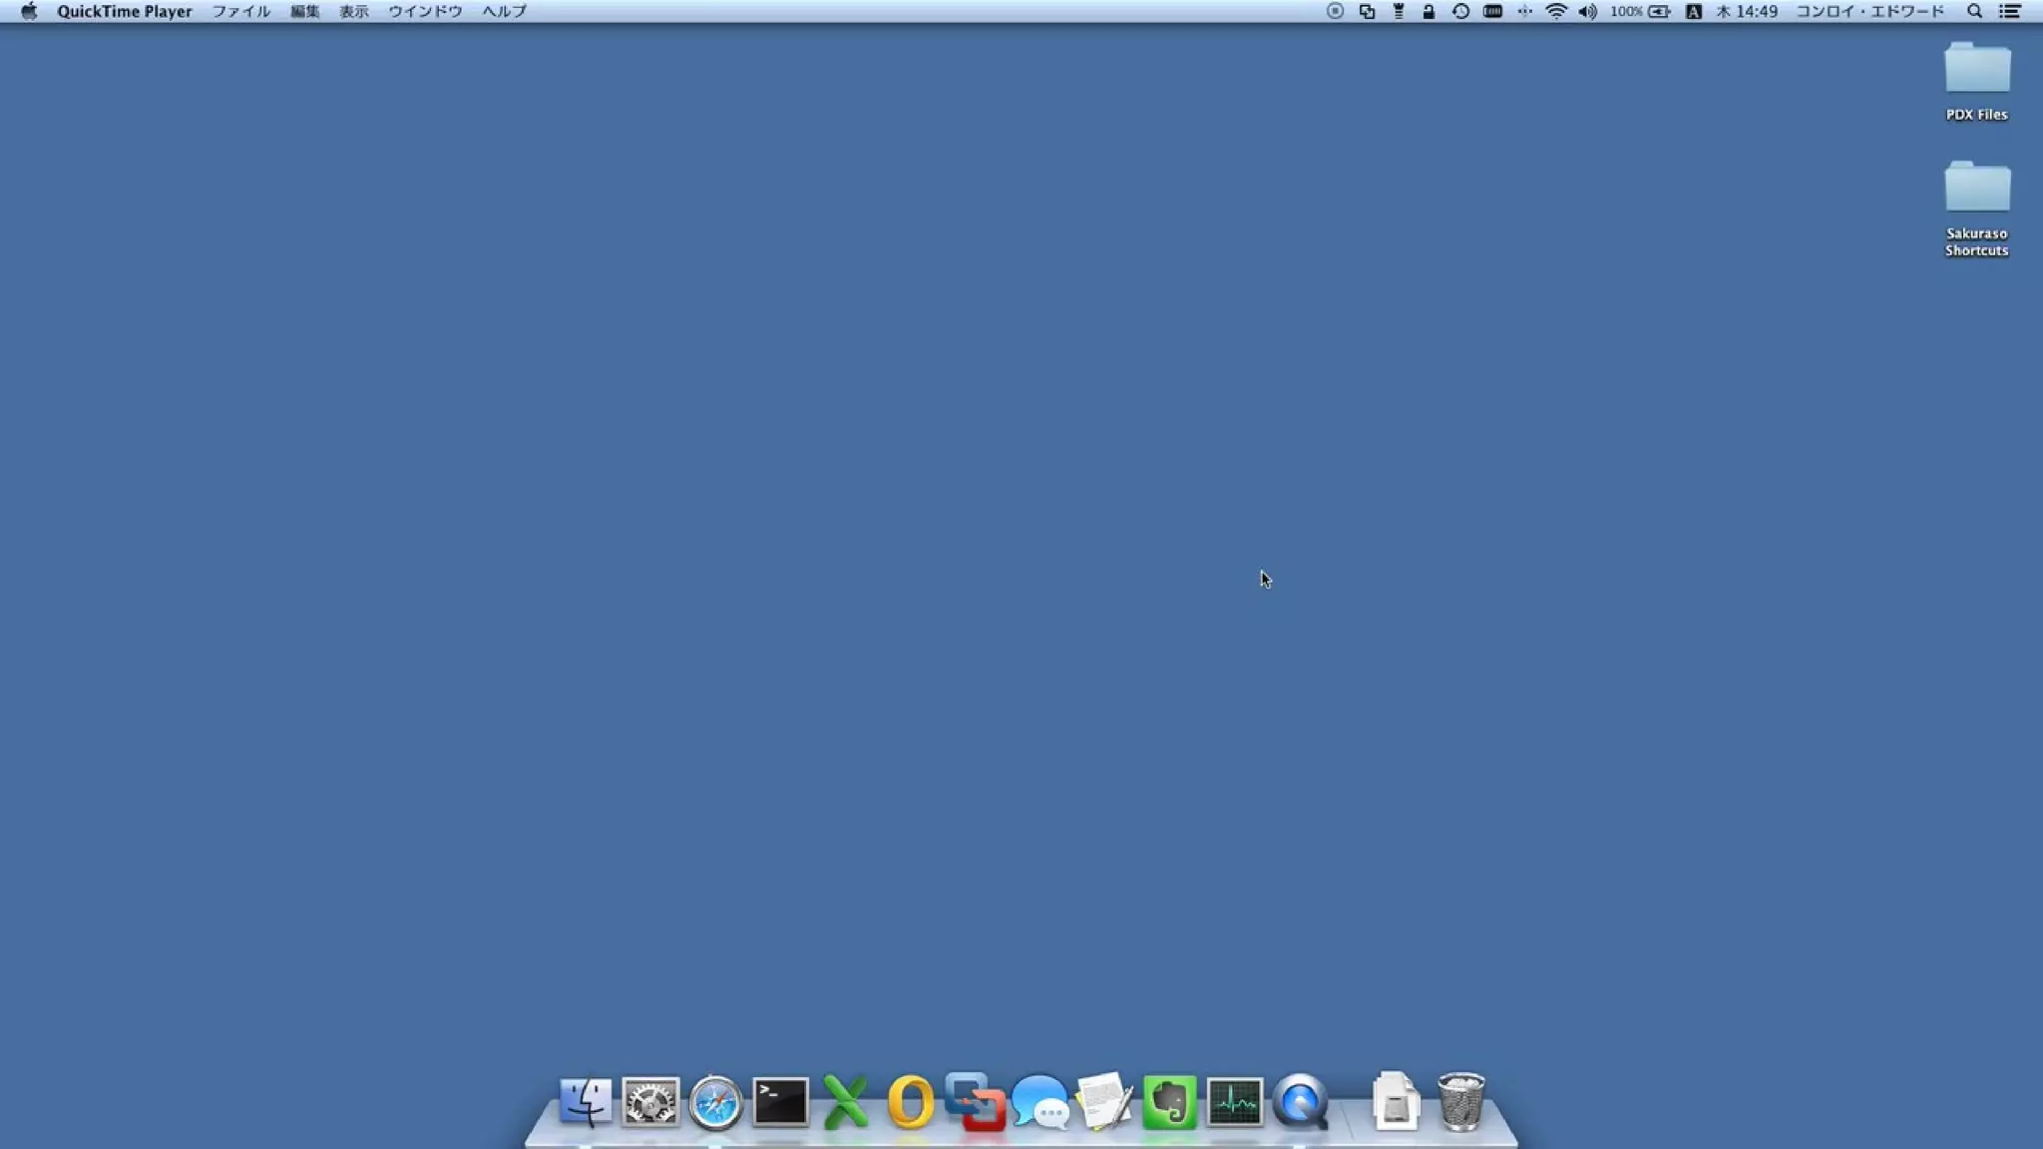Open Spotlight search magnifier
The image size is (2043, 1149).
click(1974, 11)
